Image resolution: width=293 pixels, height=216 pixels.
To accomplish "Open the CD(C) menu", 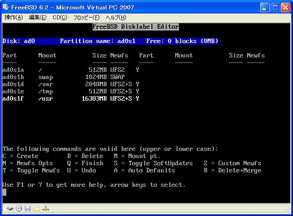I will coord(60,18).
